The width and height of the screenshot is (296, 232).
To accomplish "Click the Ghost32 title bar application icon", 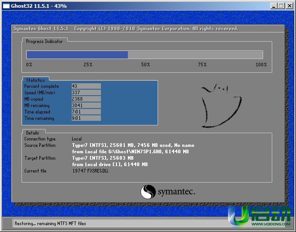I will coord(5,5).
